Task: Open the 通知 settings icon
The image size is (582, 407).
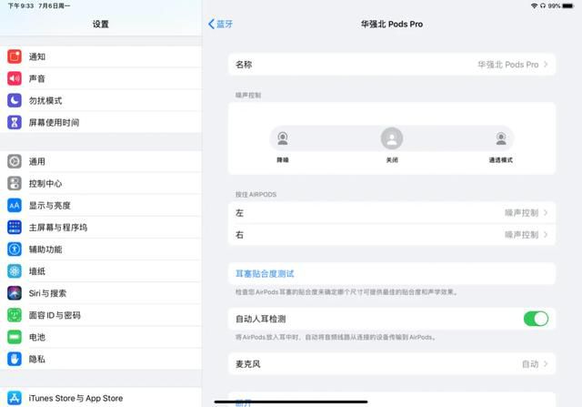Action: point(15,56)
